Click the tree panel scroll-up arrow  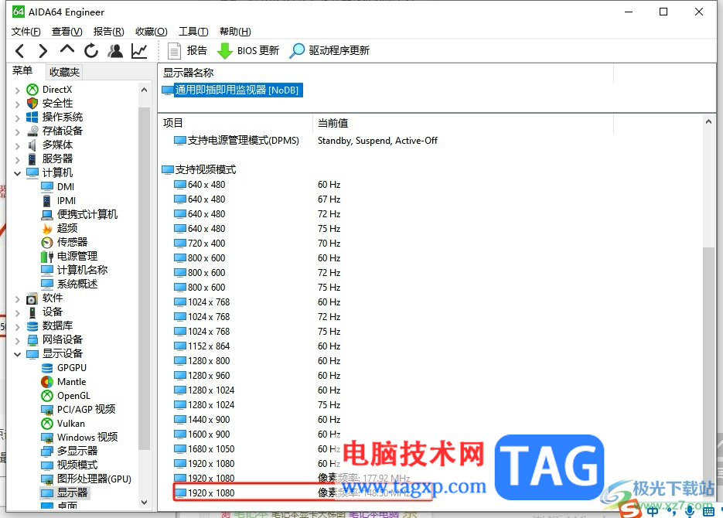145,90
